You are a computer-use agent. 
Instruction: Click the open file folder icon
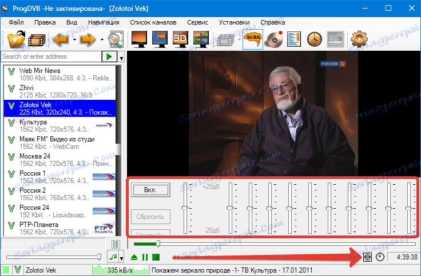click(x=17, y=39)
